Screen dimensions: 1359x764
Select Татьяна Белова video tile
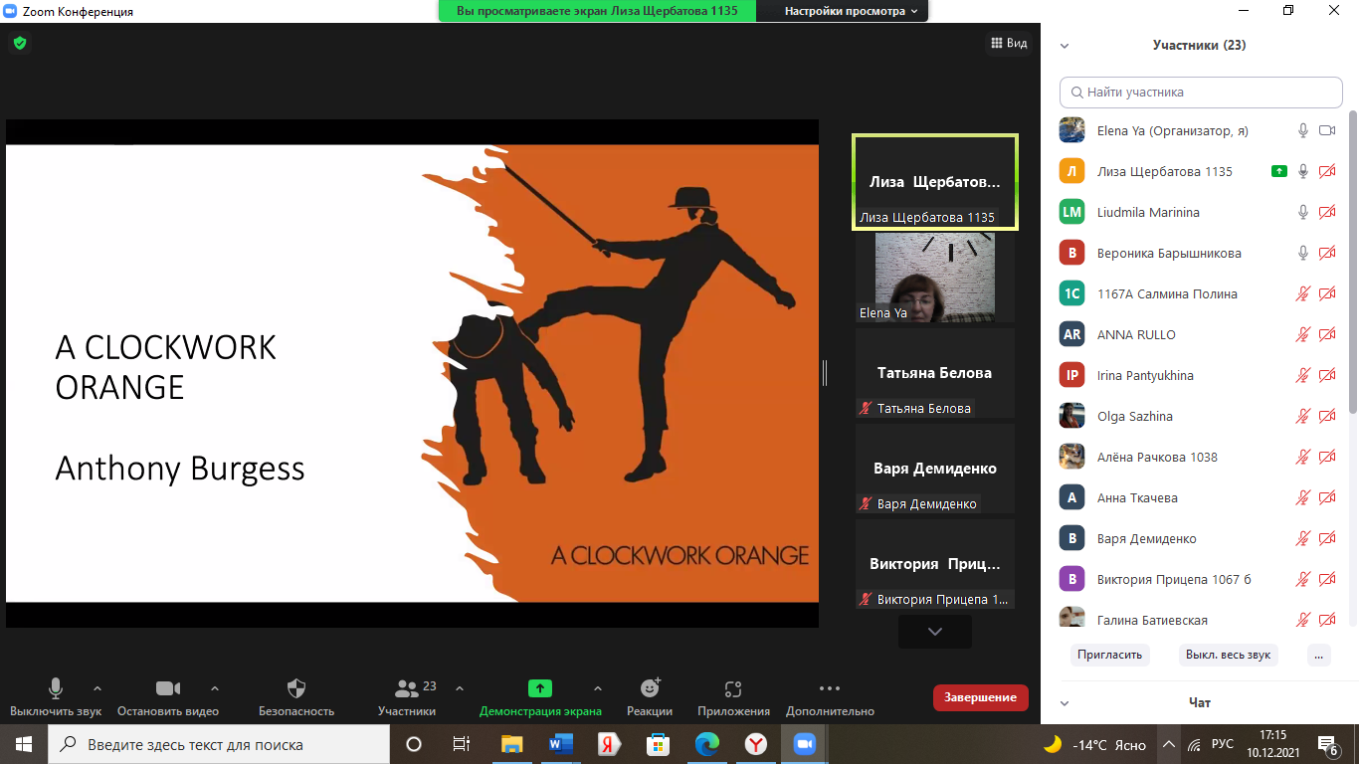point(935,373)
